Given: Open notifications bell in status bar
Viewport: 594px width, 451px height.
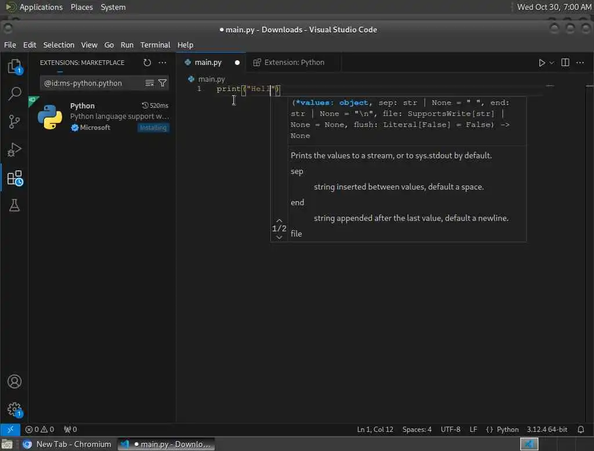Looking at the screenshot, I should coord(581,430).
